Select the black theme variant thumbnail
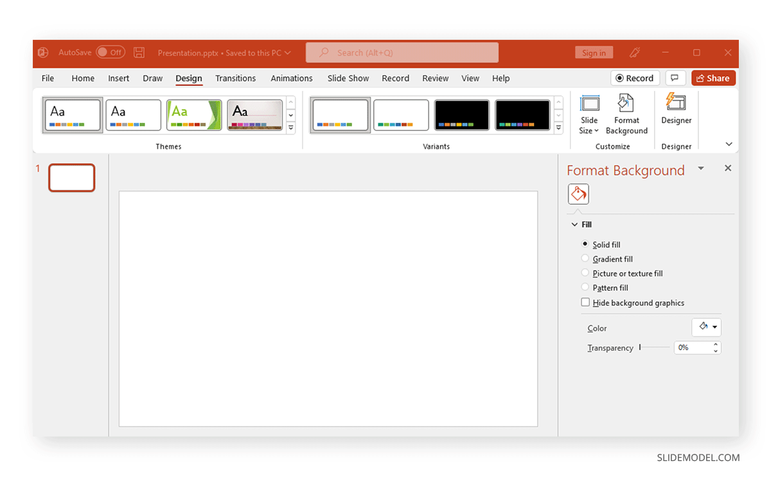 point(461,114)
